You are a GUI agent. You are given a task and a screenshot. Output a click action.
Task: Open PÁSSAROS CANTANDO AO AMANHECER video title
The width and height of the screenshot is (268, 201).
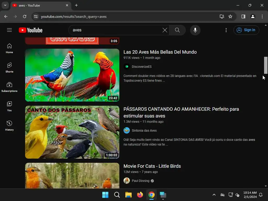pos(181,113)
